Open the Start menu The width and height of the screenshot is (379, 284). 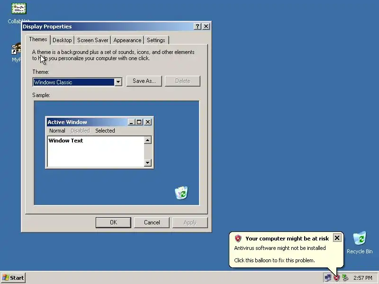coord(13,278)
